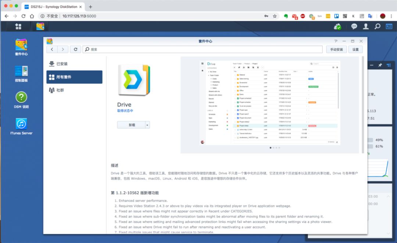Click the Package Center taskbar icon
397x243 pixels.
pos(40,26)
